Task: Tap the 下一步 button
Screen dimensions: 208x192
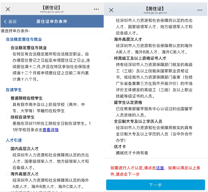Action: pos(155,185)
